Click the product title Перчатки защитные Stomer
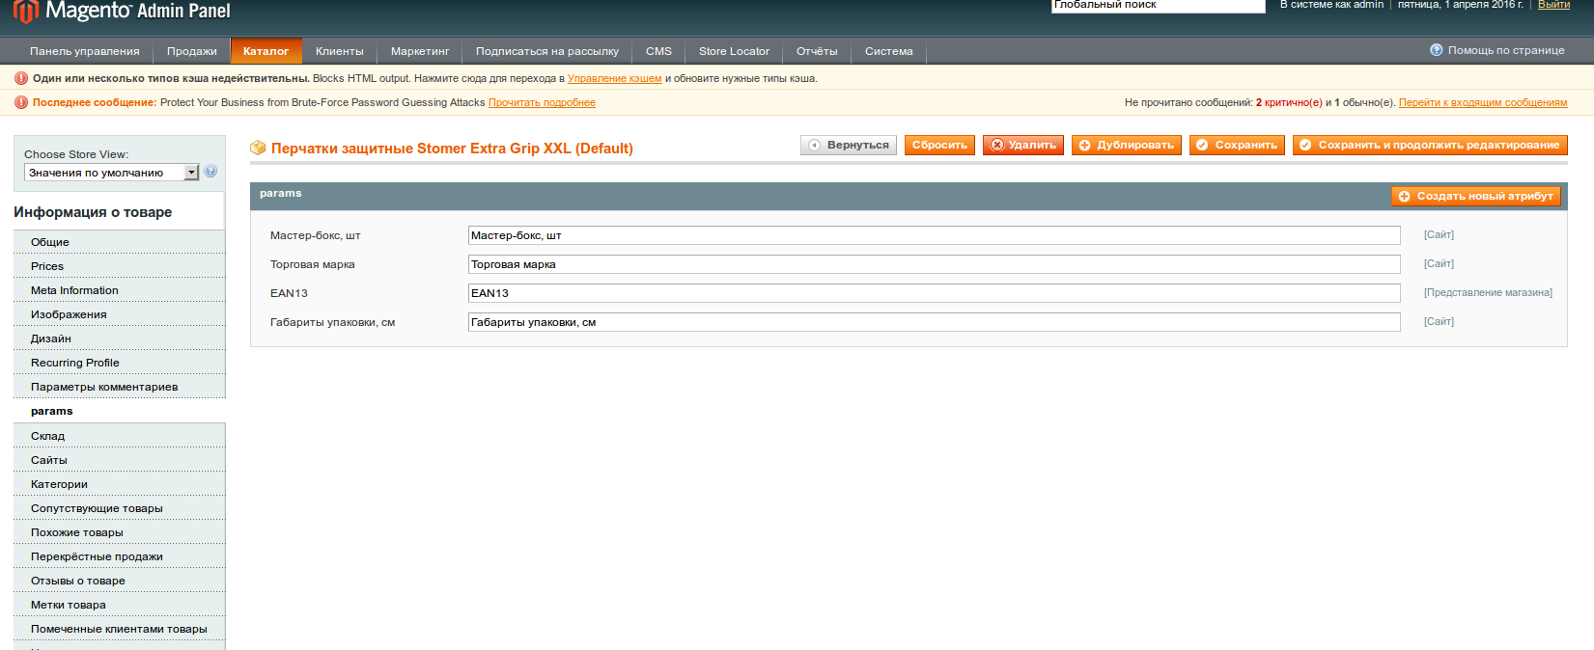1594x650 pixels. pyautogui.click(x=452, y=149)
